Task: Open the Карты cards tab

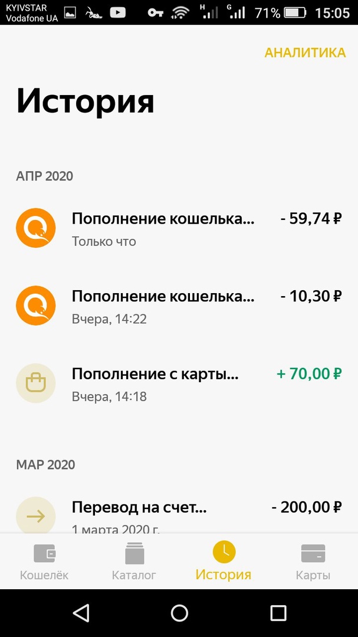Action: click(x=313, y=561)
